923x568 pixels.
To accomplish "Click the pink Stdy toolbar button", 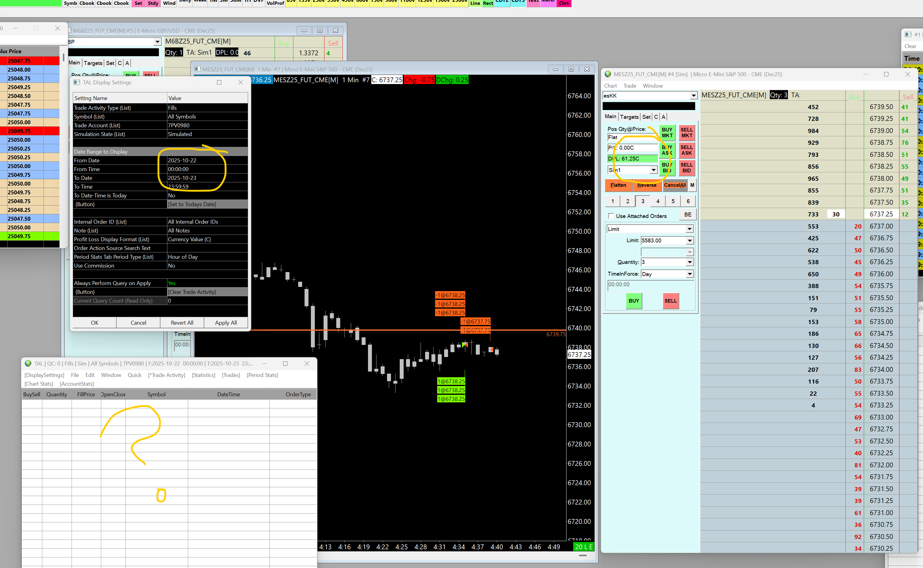I will click(153, 3).
